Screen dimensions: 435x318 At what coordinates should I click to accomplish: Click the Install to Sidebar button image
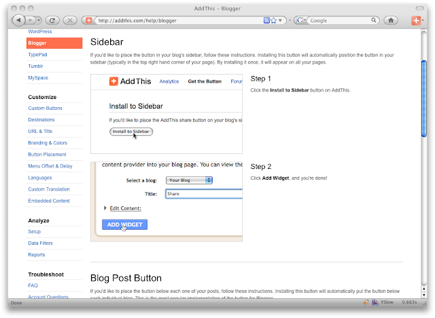tap(131, 132)
